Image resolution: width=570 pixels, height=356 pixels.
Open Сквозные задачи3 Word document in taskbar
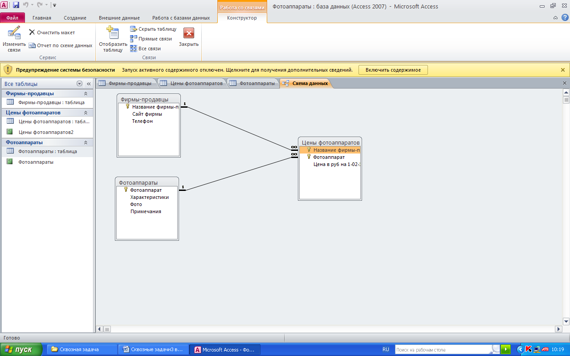(153, 349)
